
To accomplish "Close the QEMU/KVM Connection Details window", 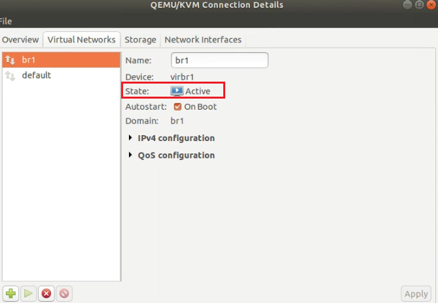I will point(431,5).
